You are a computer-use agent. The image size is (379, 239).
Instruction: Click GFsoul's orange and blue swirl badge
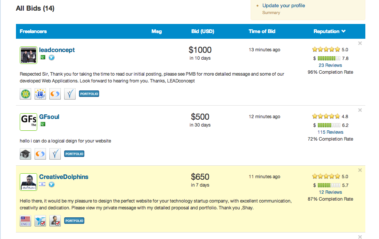[40, 154]
